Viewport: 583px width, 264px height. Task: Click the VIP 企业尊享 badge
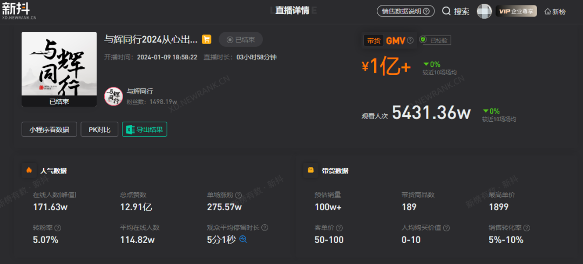[x=517, y=11]
